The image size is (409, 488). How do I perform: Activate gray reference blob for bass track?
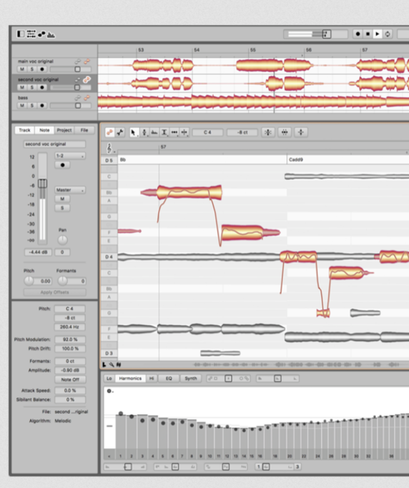click(x=77, y=98)
